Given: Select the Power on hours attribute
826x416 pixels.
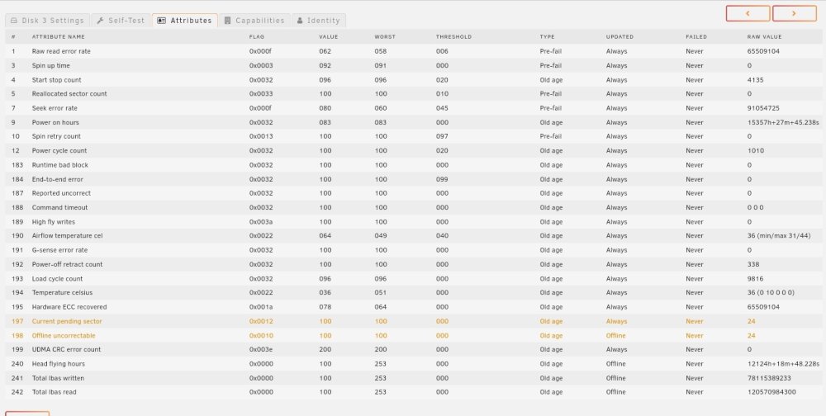Looking at the screenshot, I should pos(55,122).
